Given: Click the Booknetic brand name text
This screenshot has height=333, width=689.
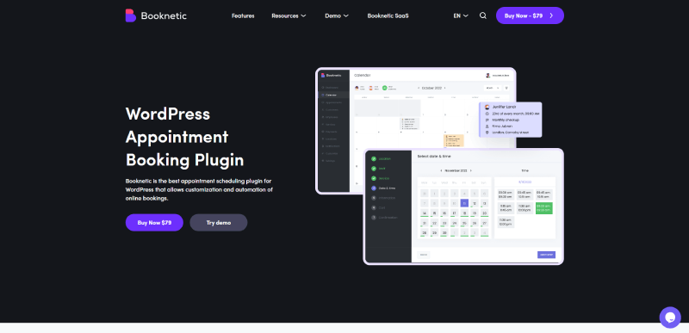Looking at the screenshot, I should pyautogui.click(x=164, y=15).
